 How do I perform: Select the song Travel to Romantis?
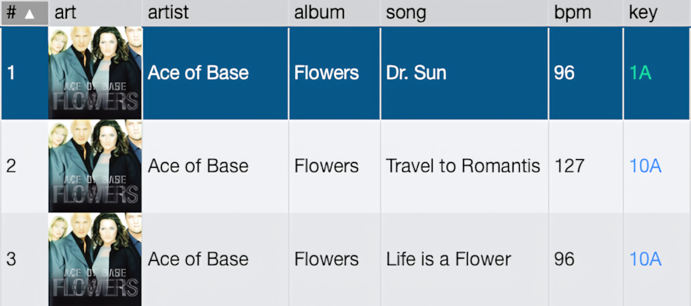pos(463,166)
